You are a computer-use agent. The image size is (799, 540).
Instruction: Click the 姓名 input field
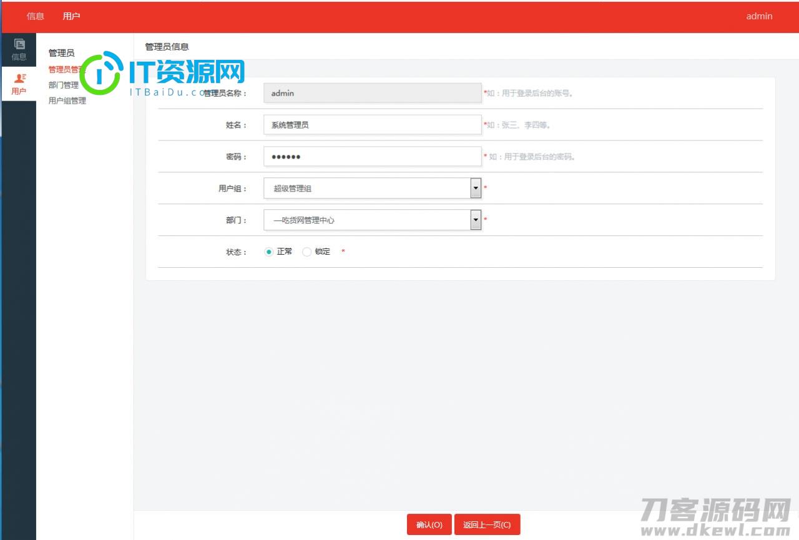[x=373, y=125]
